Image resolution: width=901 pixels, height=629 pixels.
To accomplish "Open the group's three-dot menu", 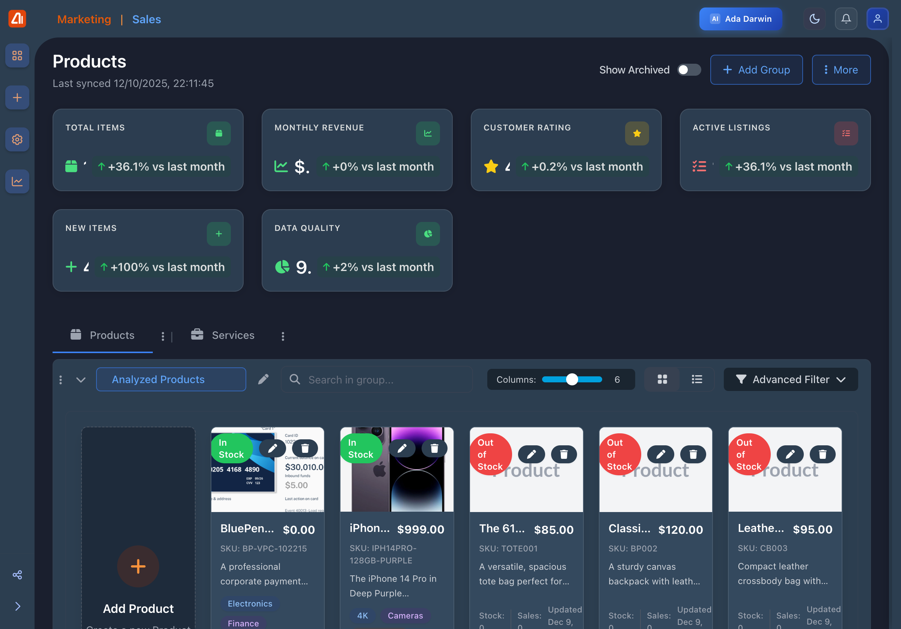I will (x=60, y=379).
